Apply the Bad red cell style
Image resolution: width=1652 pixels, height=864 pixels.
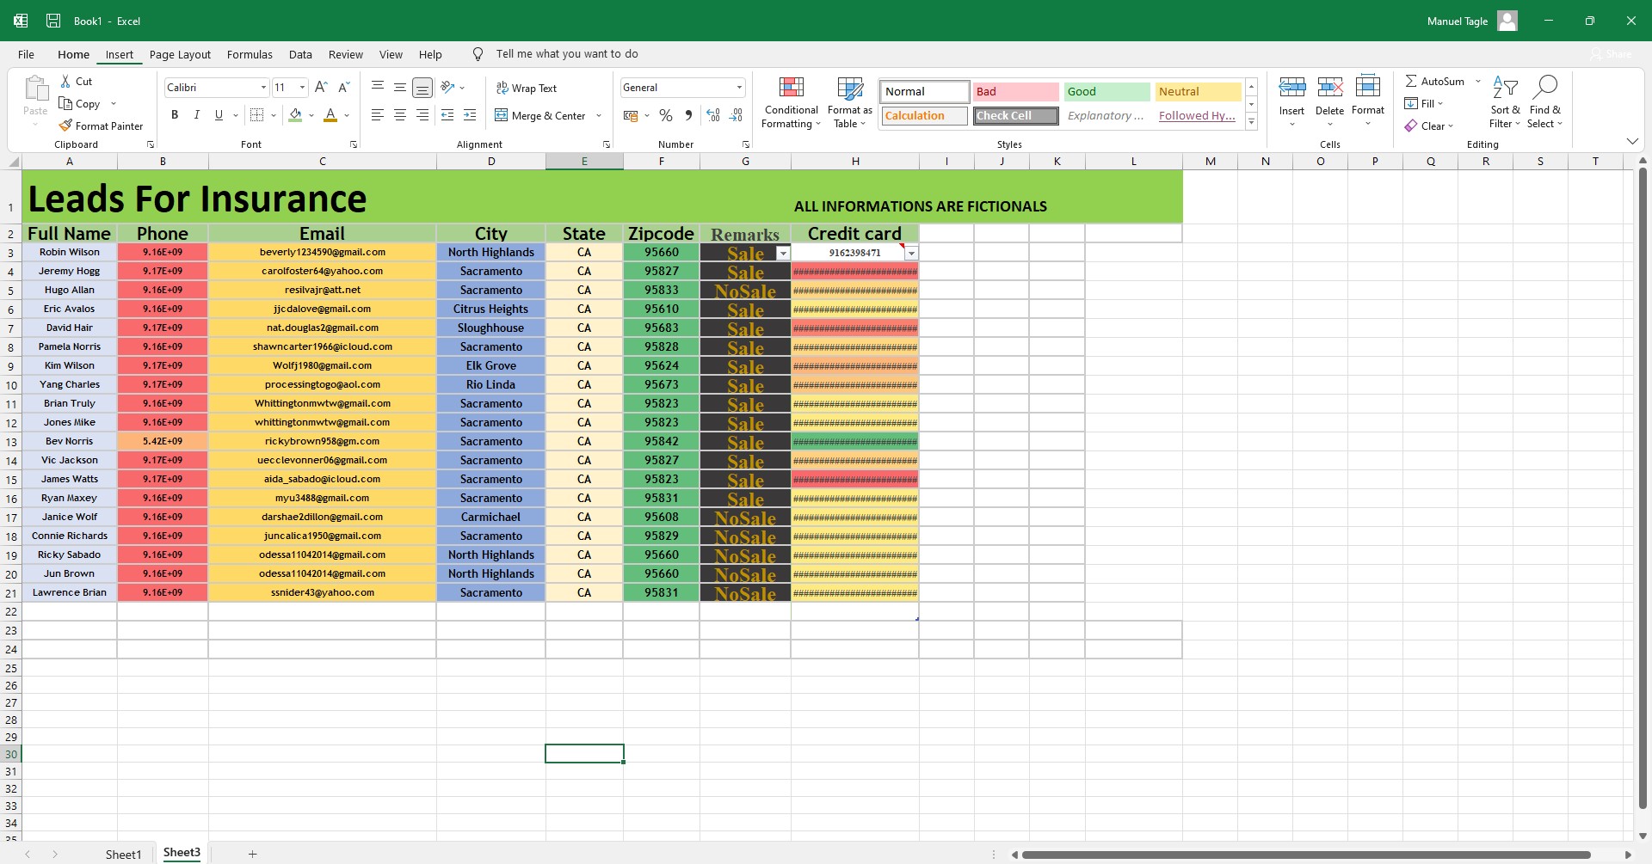pos(1016,91)
